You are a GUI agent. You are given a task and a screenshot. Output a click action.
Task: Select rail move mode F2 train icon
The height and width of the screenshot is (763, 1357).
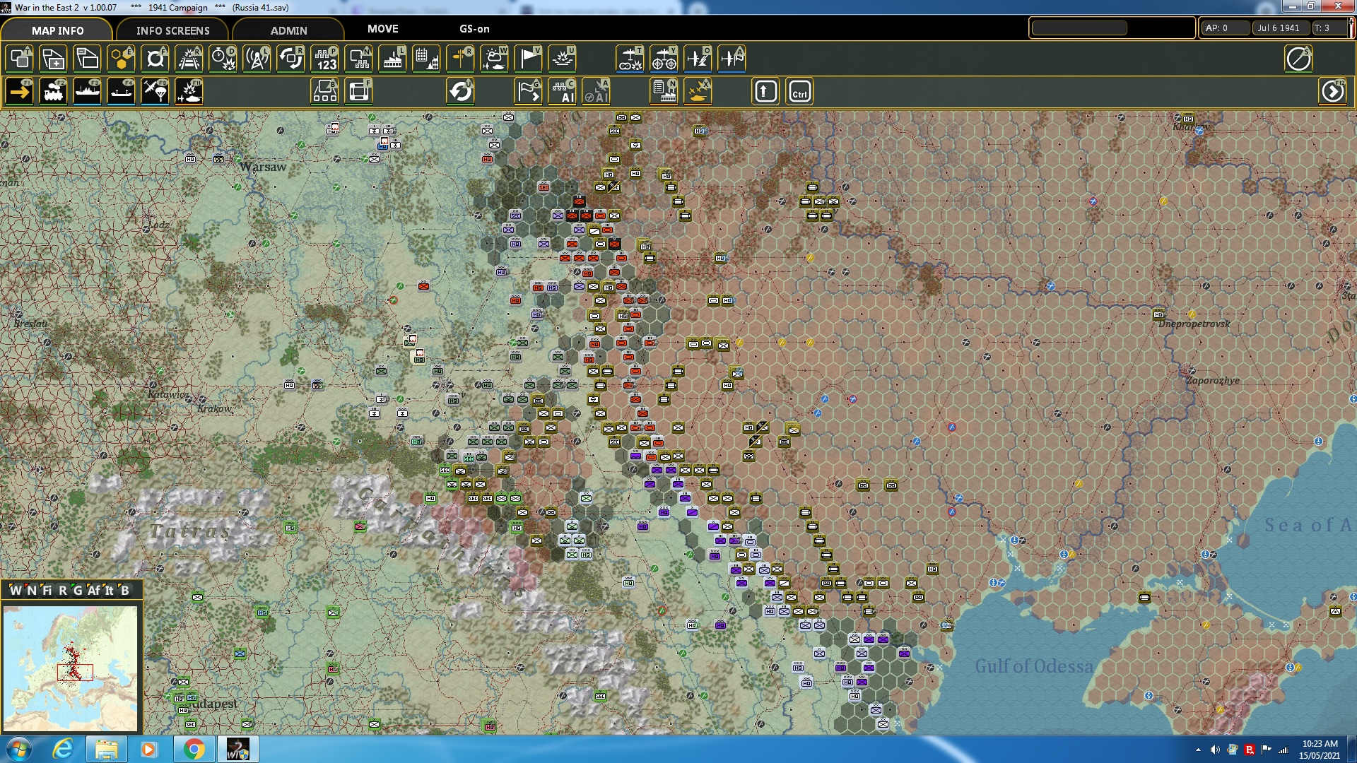(54, 92)
